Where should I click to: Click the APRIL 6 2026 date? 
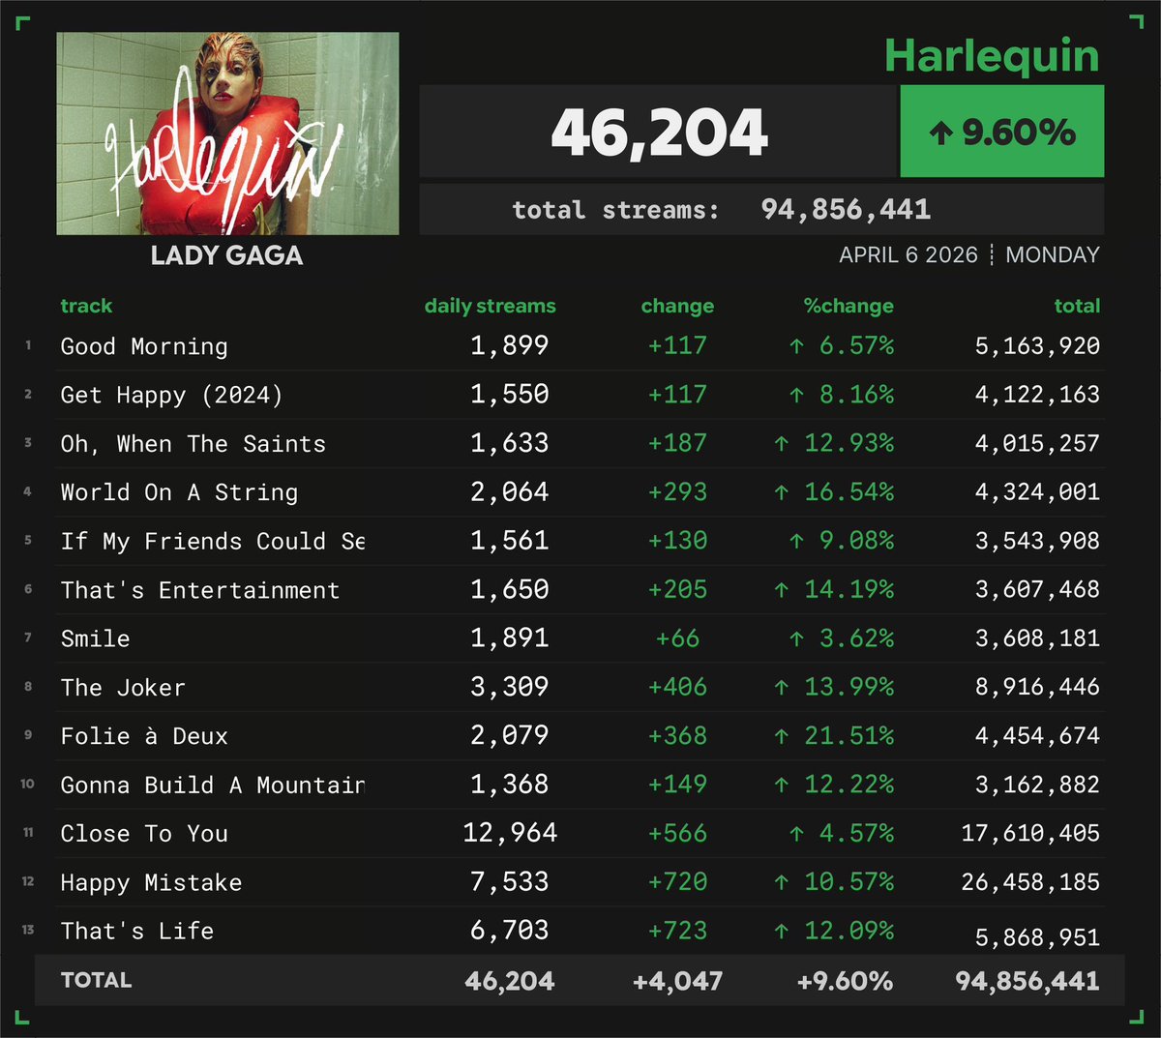pyautogui.click(x=908, y=254)
